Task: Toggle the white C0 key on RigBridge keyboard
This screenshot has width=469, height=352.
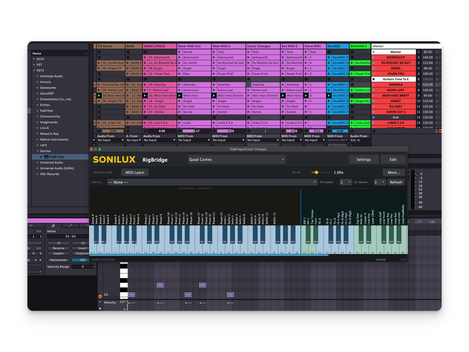Action: click(x=145, y=248)
